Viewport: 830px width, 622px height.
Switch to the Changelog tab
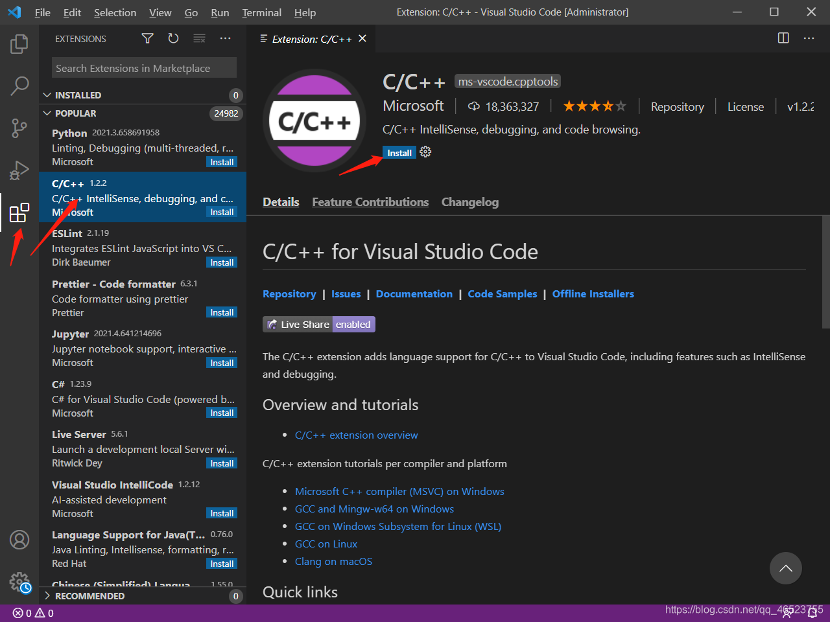pyautogui.click(x=470, y=202)
